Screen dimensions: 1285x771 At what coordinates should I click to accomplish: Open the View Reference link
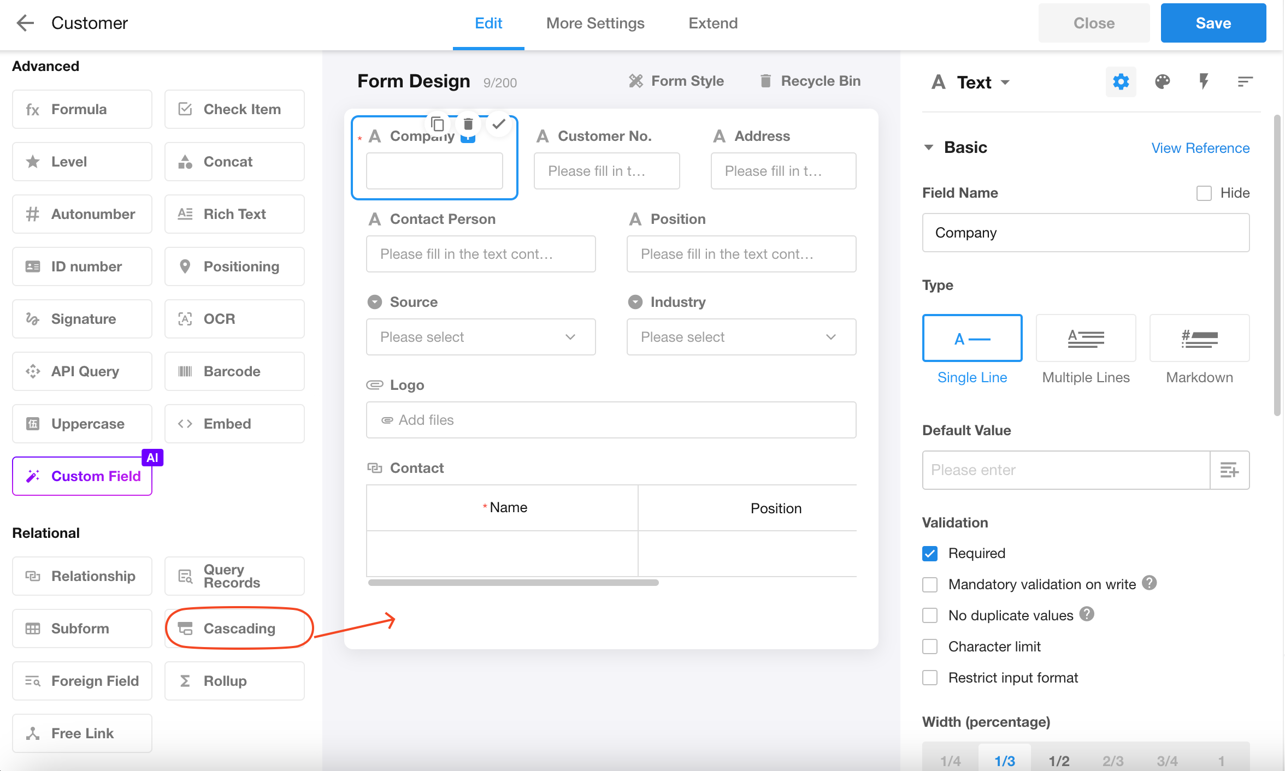(x=1200, y=148)
